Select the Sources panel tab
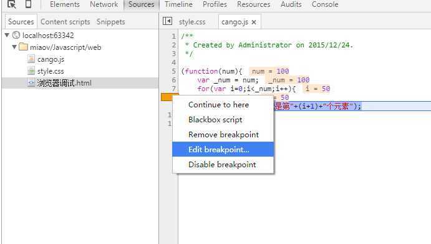 (142, 4)
